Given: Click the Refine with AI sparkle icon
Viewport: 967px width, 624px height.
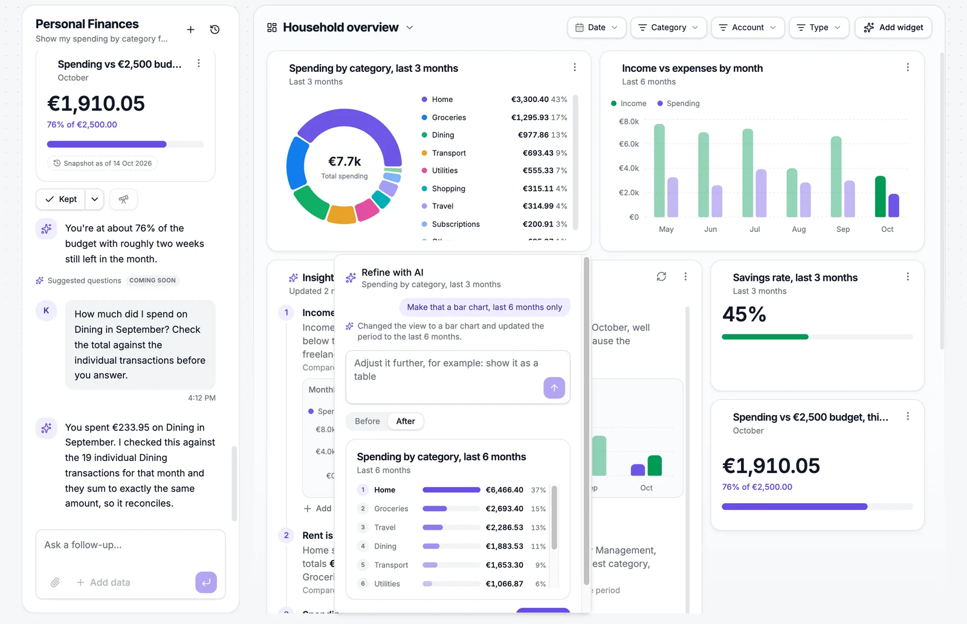Looking at the screenshot, I should coord(351,278).
